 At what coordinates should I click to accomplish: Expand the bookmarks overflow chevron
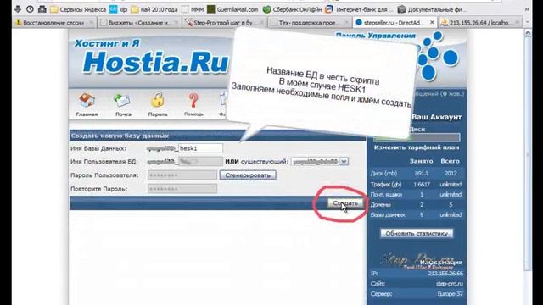pyautogui.click(x=528, y=9)
